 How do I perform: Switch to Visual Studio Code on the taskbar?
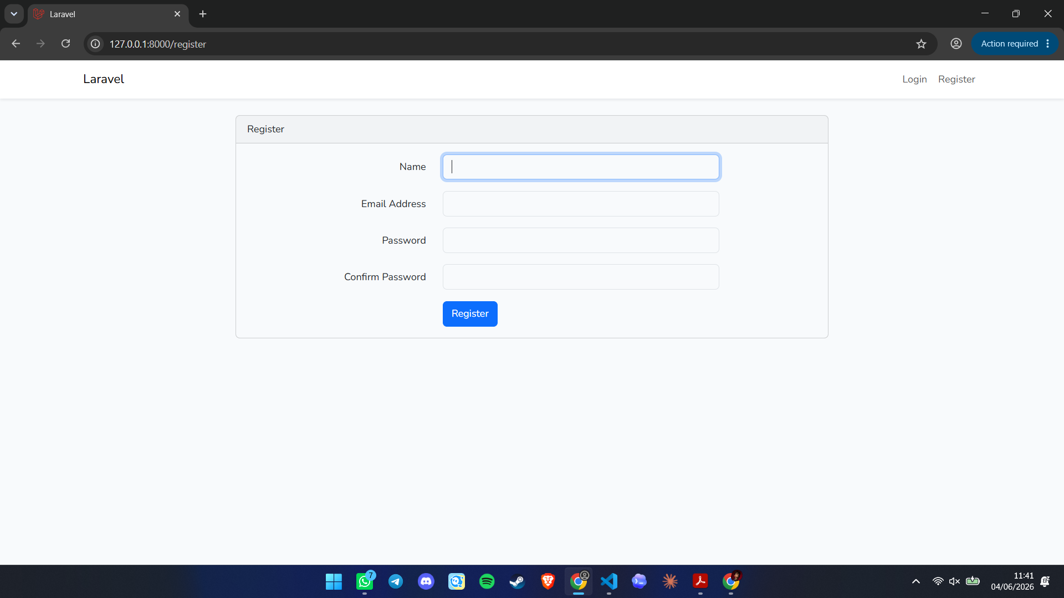pyautogui.click(x=609, y=581)
